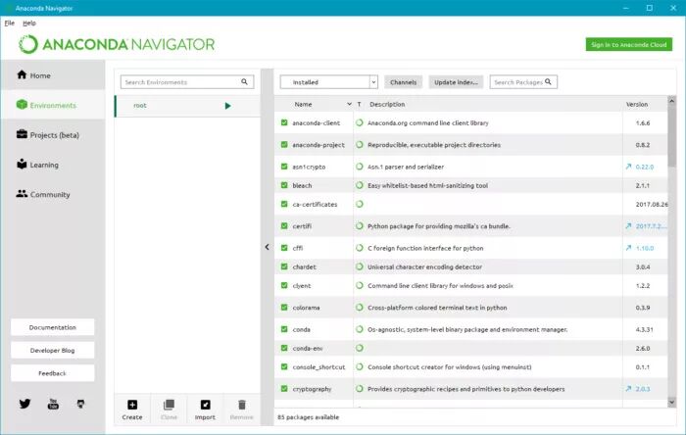Open the Help menu
This screenshot has height=435, width=686.
(29, 24)
